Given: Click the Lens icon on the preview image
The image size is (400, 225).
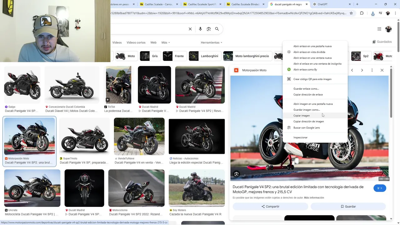Looking at the screenshot, I should [x=237, y=174].
